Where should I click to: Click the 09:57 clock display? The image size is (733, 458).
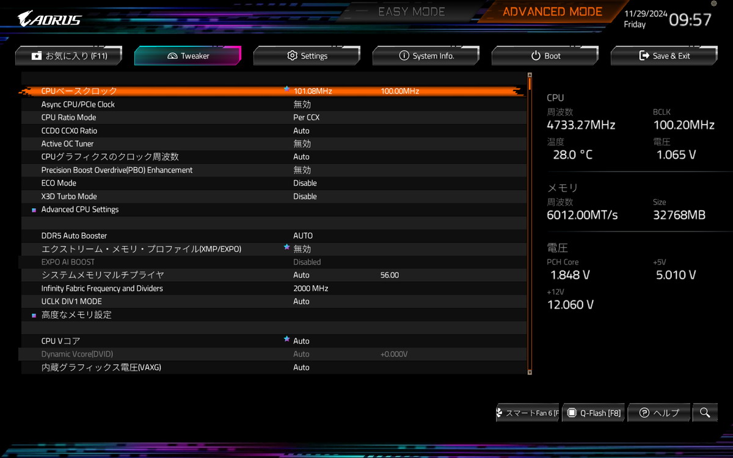point(690,20)
